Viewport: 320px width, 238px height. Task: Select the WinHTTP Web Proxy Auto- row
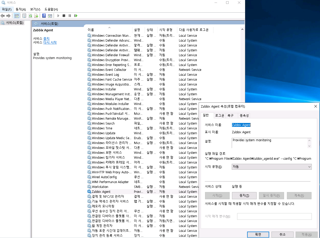(112, 172)
